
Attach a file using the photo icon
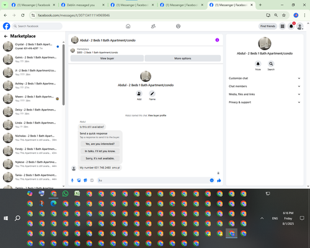pos(79,180)
